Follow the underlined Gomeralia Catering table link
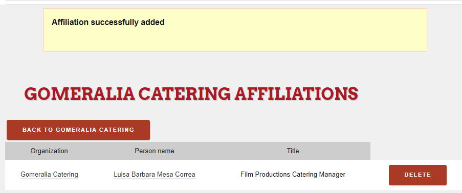 49,175
